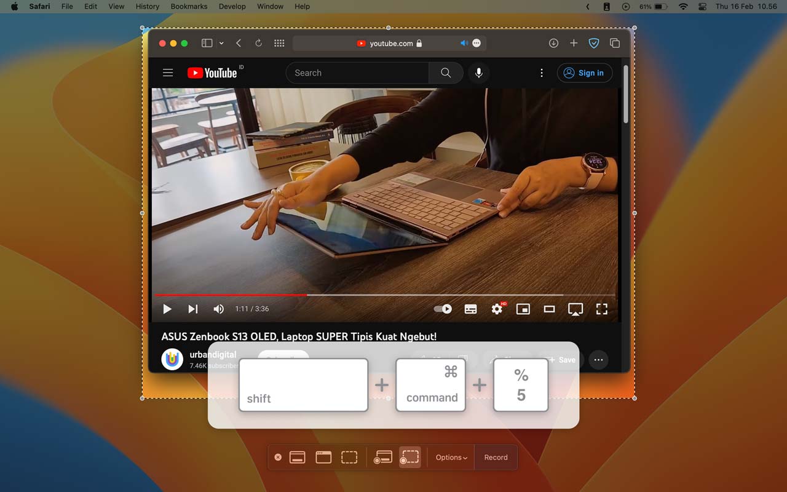Click the YouTube search field

pyautogui.click(x=357, y=73)
